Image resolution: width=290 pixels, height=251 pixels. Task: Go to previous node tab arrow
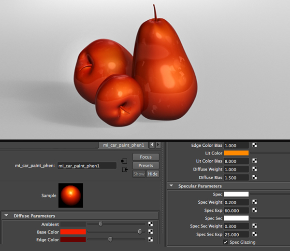tap(152, 145)
